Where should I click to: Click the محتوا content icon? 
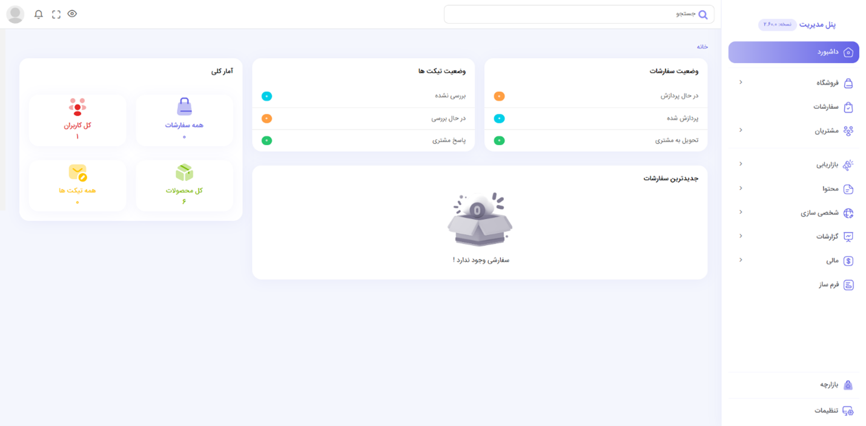(x=848, y=189)
